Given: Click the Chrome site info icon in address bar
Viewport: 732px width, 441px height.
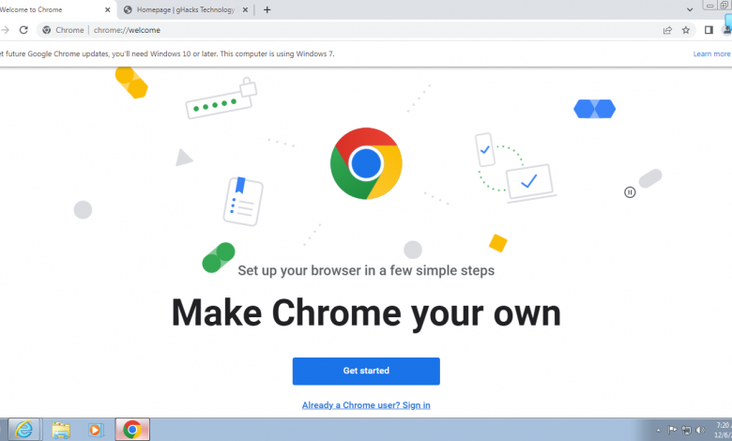Looking at the screenshot, I should [47, 30].
